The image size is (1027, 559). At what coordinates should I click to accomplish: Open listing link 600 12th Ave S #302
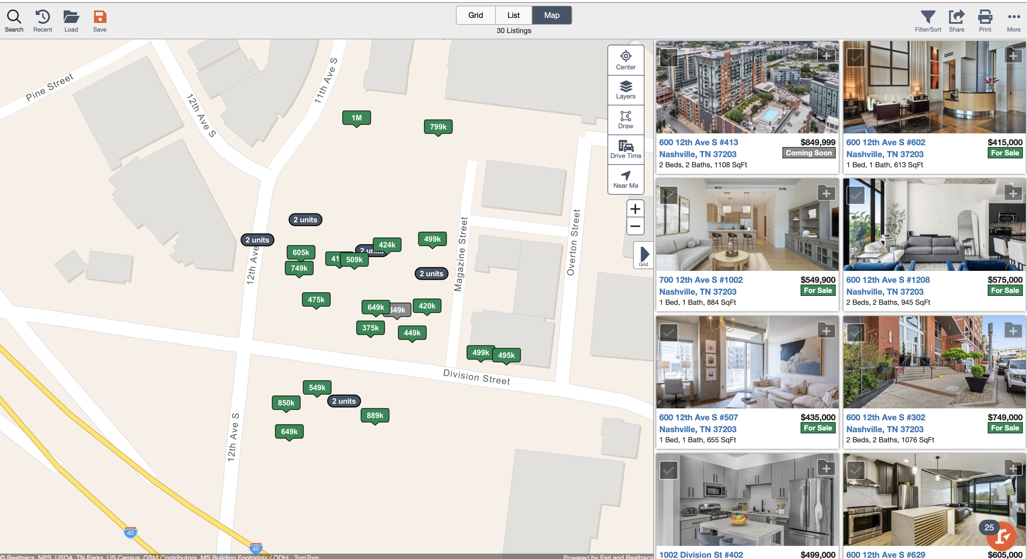885,423
